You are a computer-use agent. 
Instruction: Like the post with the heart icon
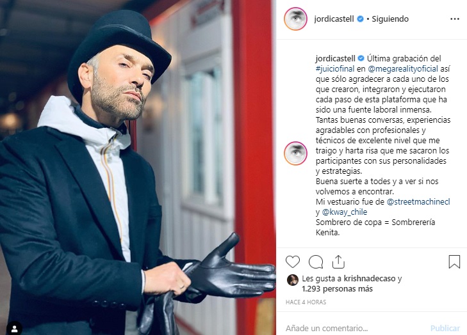point(293,262)
